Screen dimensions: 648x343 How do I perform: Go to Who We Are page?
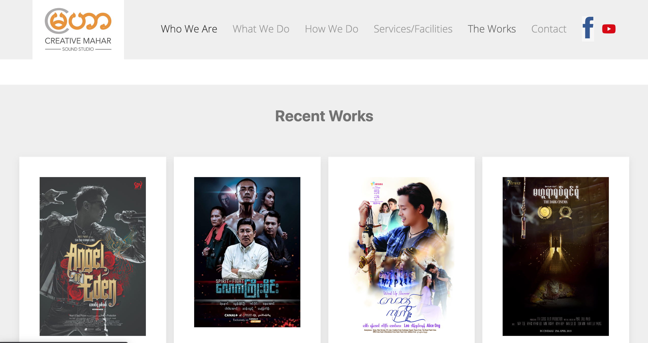(x=189, y=29)
